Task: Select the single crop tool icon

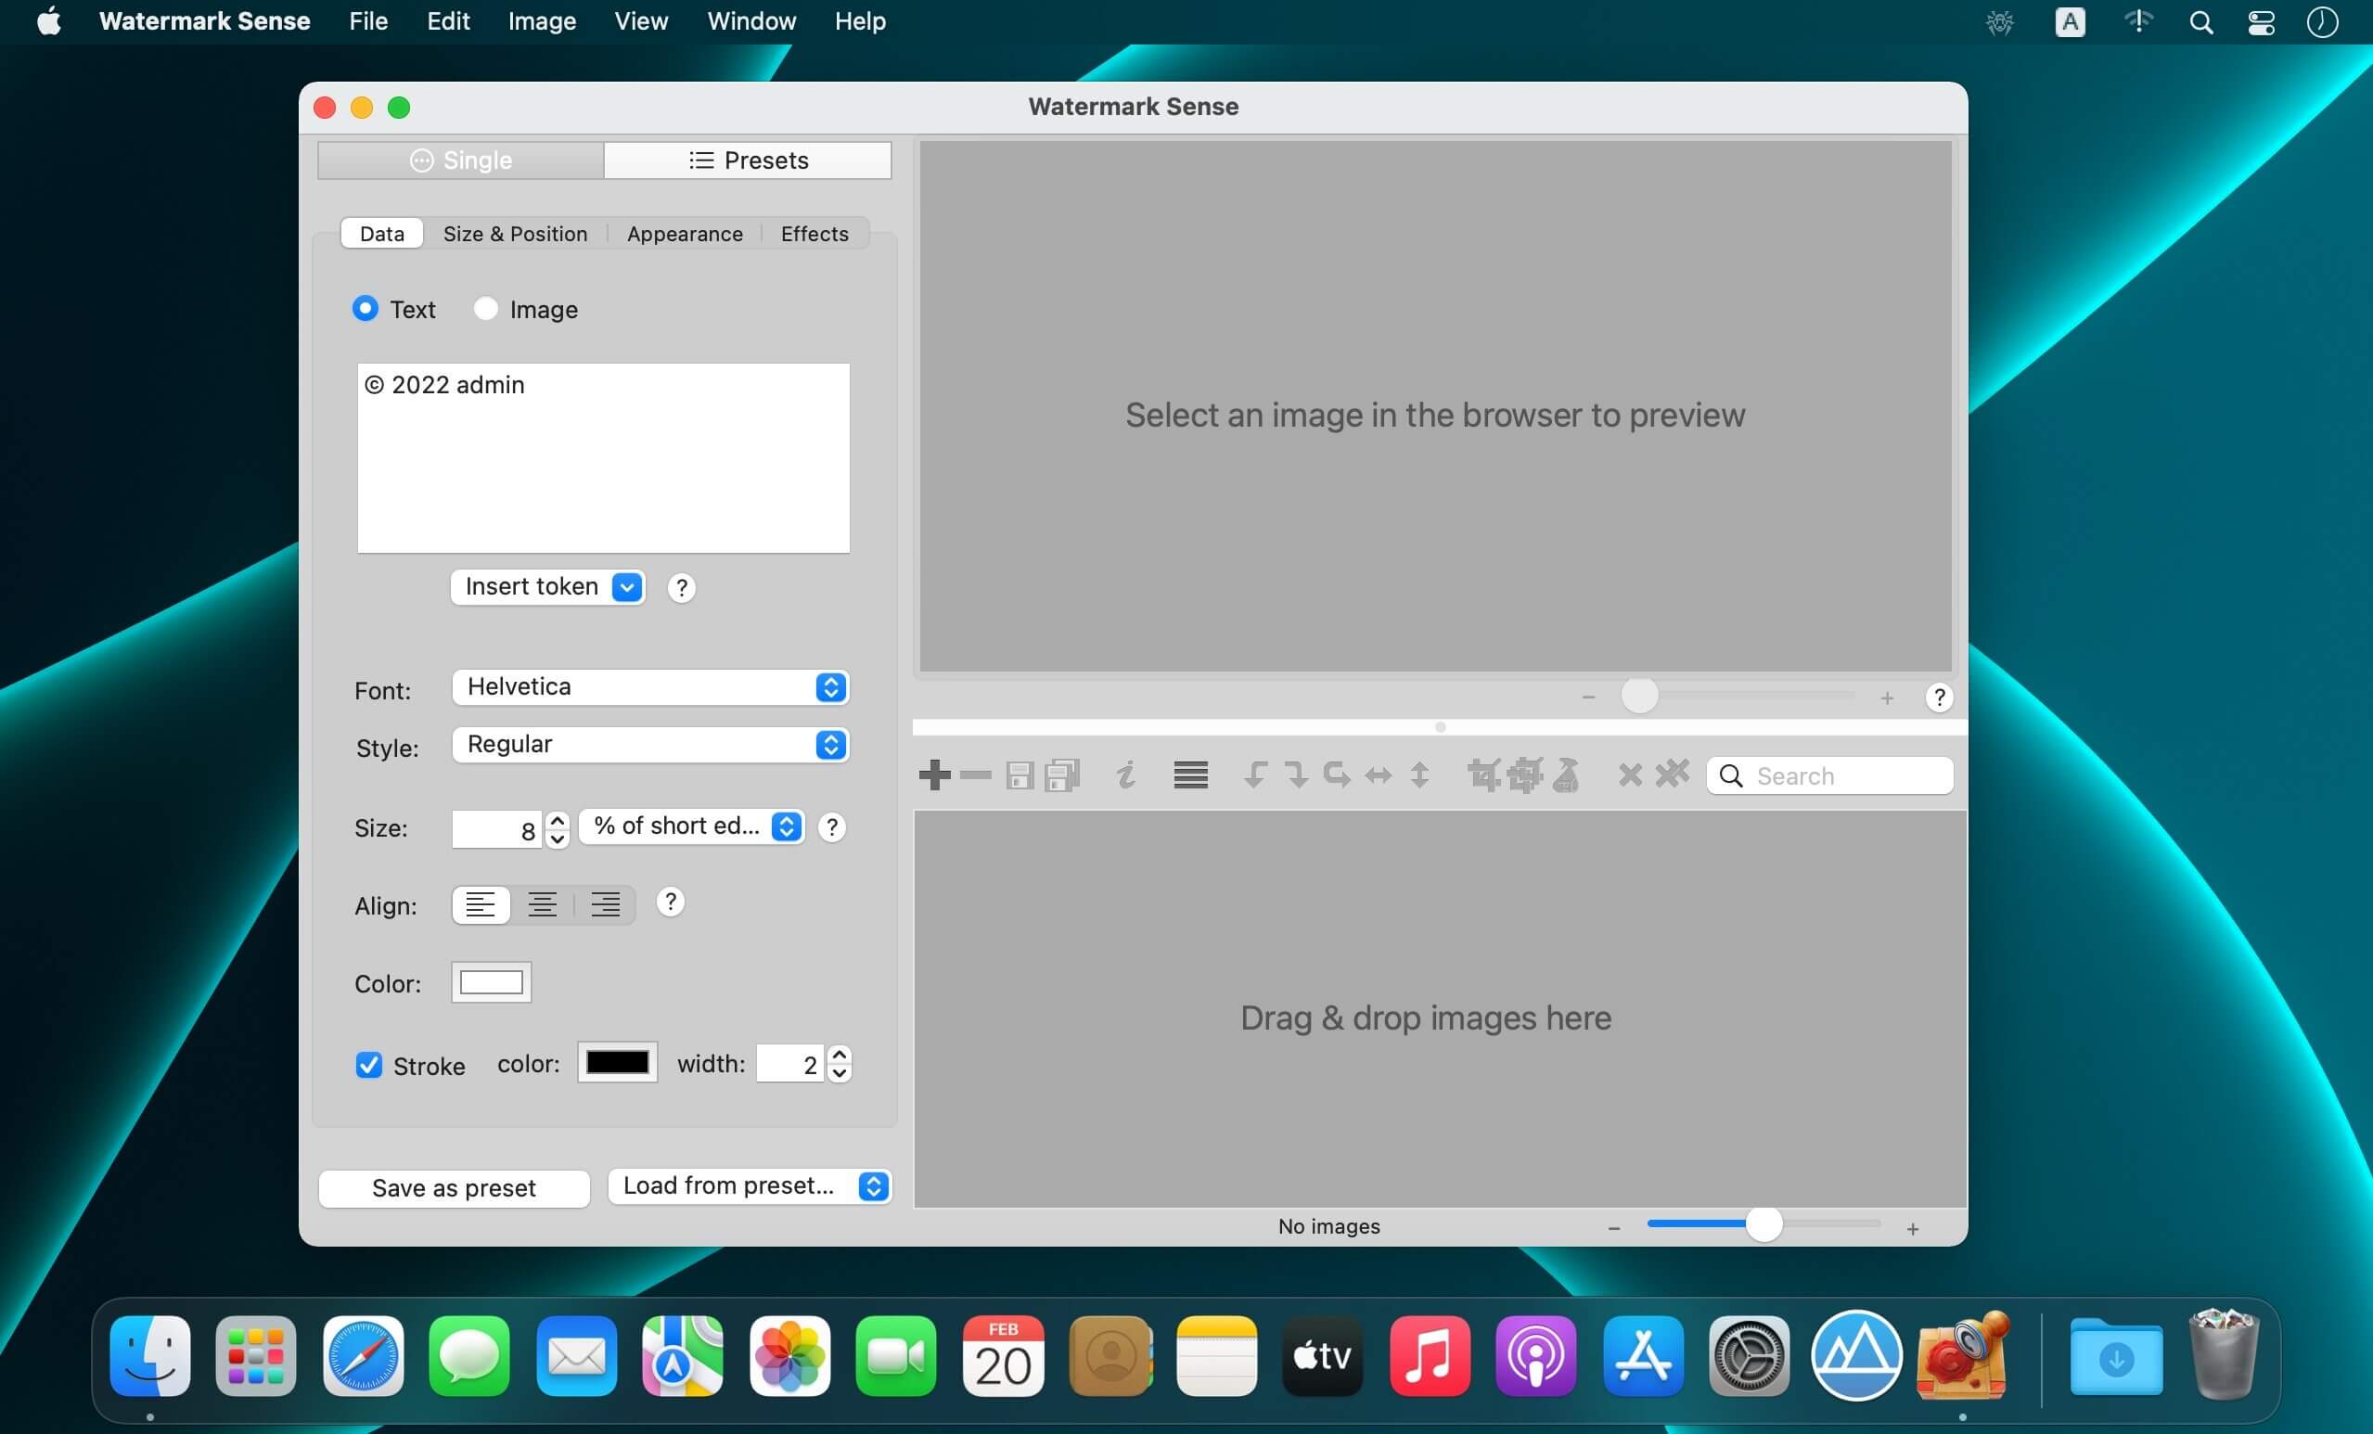Action: 1483,775
